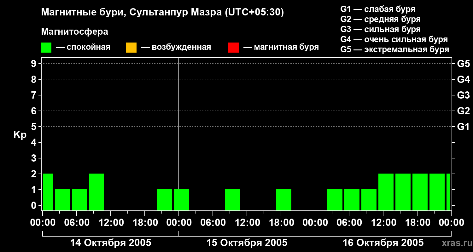Select the 'G4 — очень сильная буря' legend line
This screenshot has width=473, height=252.
pyautogui.click(x=394, y=39)
